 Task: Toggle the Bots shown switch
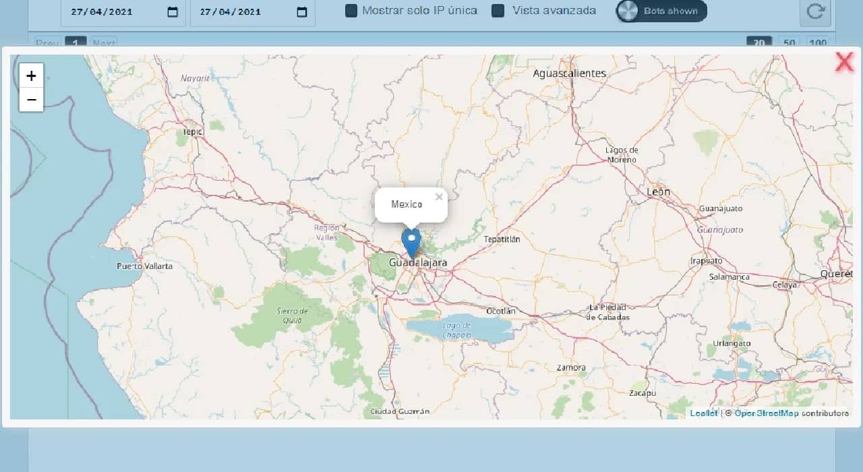tap(661, 11)
